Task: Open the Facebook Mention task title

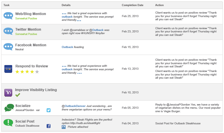Action: 31,45
